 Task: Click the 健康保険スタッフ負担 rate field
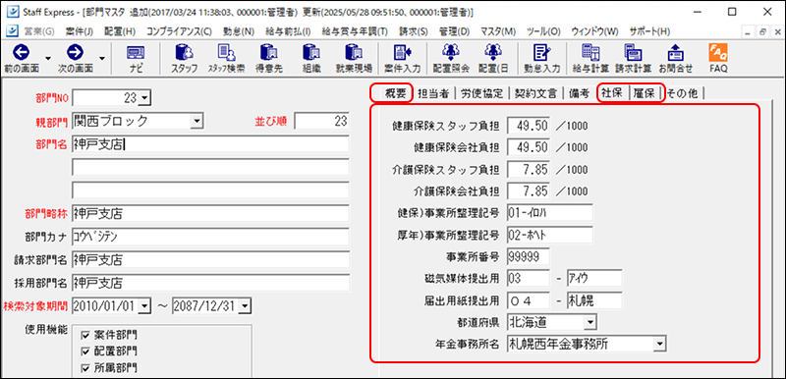point(529,125)
